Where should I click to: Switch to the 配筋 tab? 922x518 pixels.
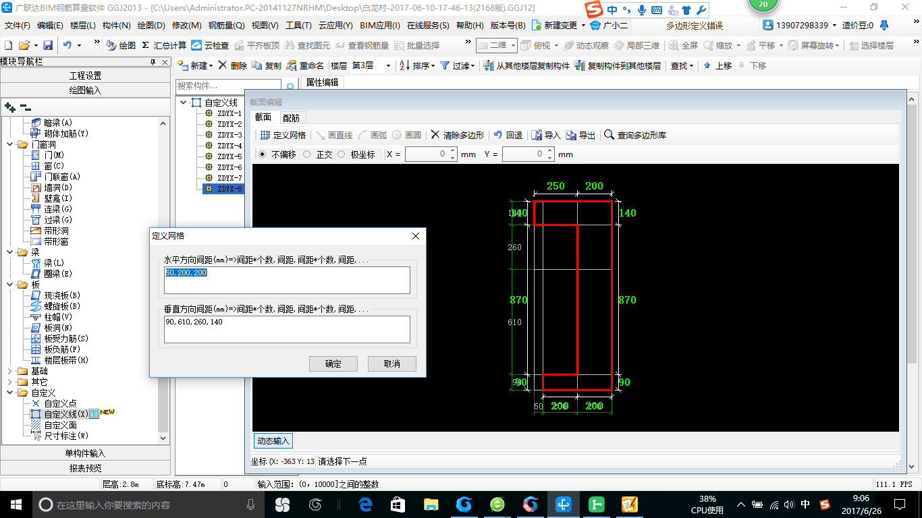pos(291,117)
